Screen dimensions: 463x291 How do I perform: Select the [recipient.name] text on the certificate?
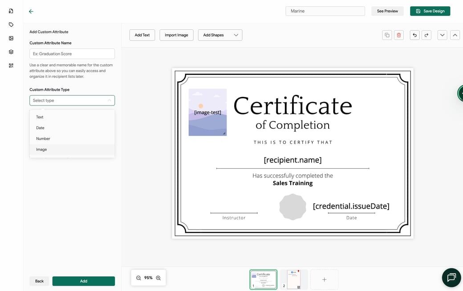[x=292, y=160]
